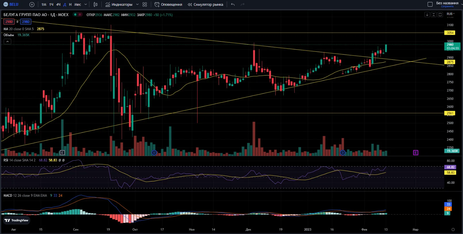Click the down-arrow pane button
The width and height of the screenshot is (463, 234).
coord(427,14)
